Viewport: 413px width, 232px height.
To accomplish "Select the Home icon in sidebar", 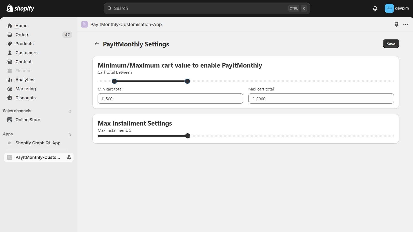I will click(x=10, y=26).
